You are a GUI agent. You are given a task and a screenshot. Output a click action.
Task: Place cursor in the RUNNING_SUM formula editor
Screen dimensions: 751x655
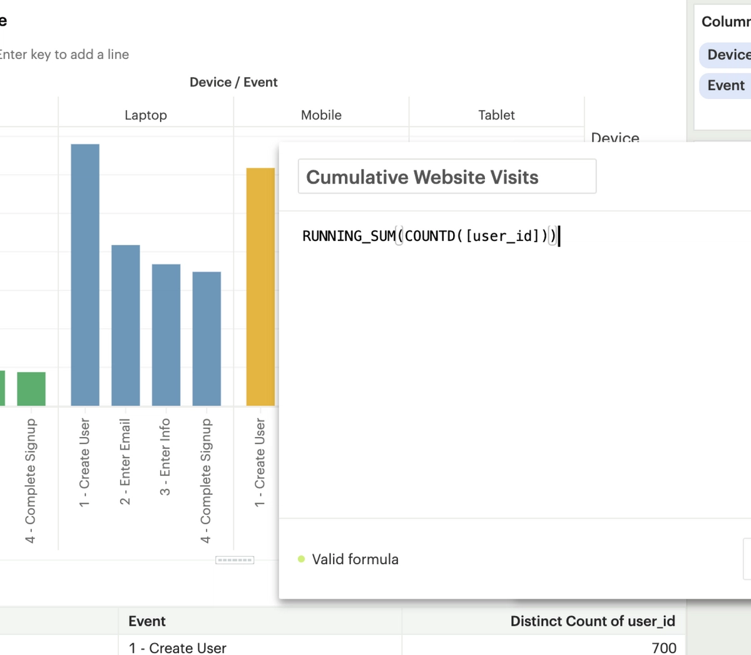(432, 236)
